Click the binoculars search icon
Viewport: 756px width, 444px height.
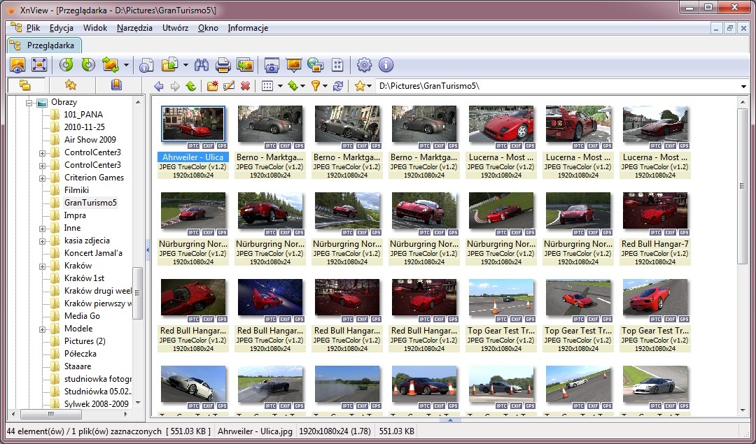click(x=202, y=64)
